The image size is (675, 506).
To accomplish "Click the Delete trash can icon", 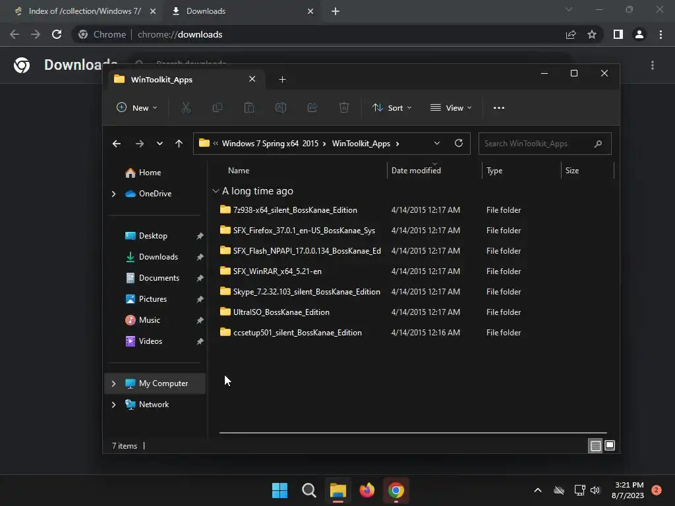I will coord(343,107).
